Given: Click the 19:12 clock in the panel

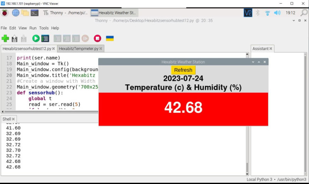Looking at the screenshot, I should 290,13.
